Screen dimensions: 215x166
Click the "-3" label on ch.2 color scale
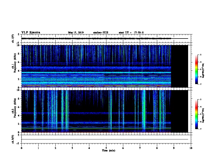pos(200,100)
